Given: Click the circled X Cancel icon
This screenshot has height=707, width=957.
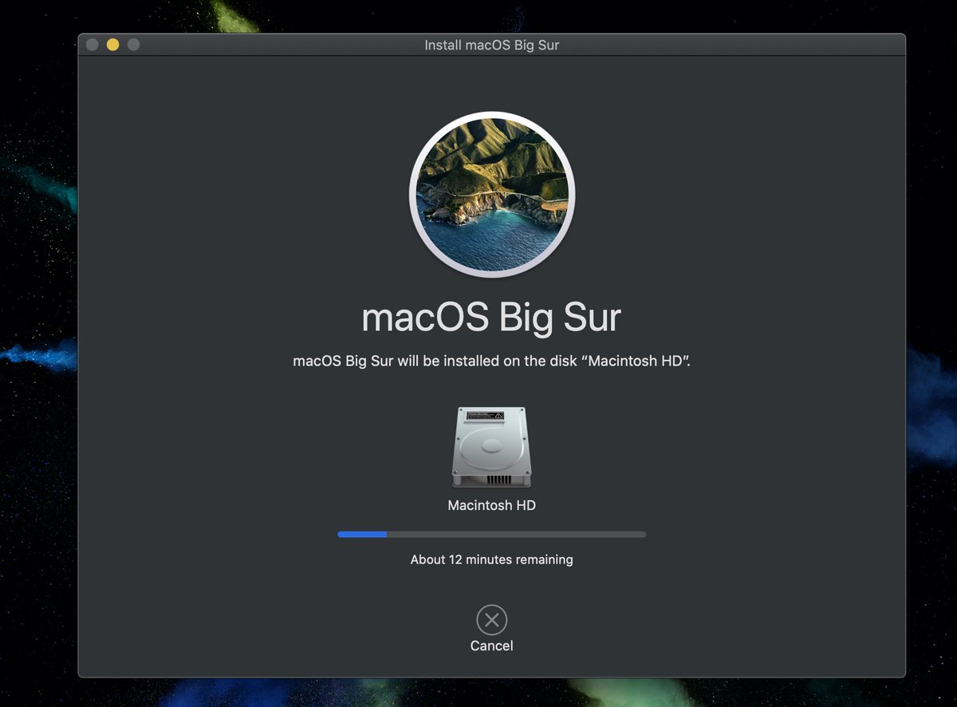Looking at the screenshot, I should [x=492, y=620].
